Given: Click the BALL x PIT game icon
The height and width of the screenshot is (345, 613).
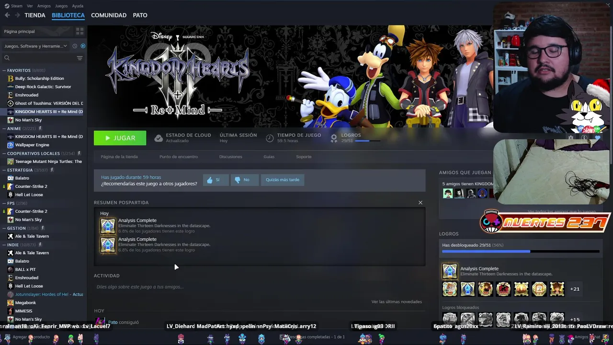Looking at the screenshot, I should click(11, 269).
